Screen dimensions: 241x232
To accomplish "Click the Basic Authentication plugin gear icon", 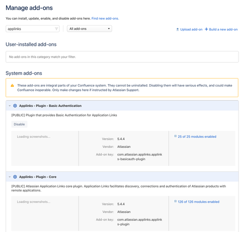I will click(15, 106).
